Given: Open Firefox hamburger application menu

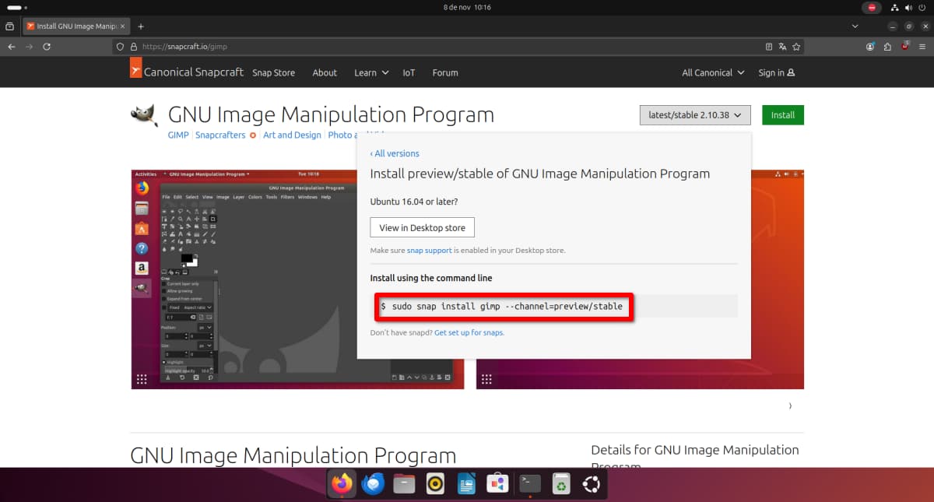Looking at the screenshot, I should 922,47.
